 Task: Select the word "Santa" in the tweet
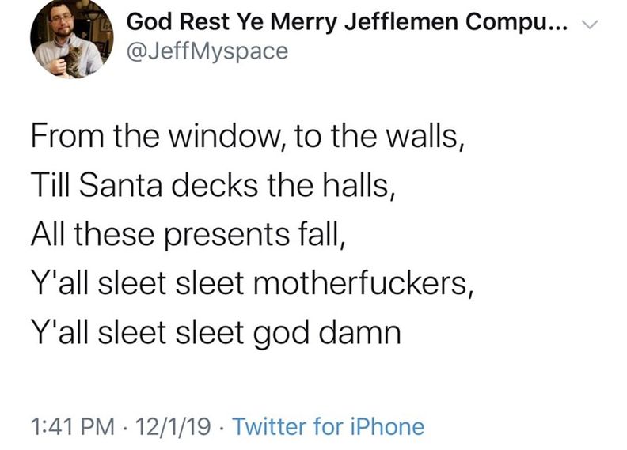tap(120, 186)
